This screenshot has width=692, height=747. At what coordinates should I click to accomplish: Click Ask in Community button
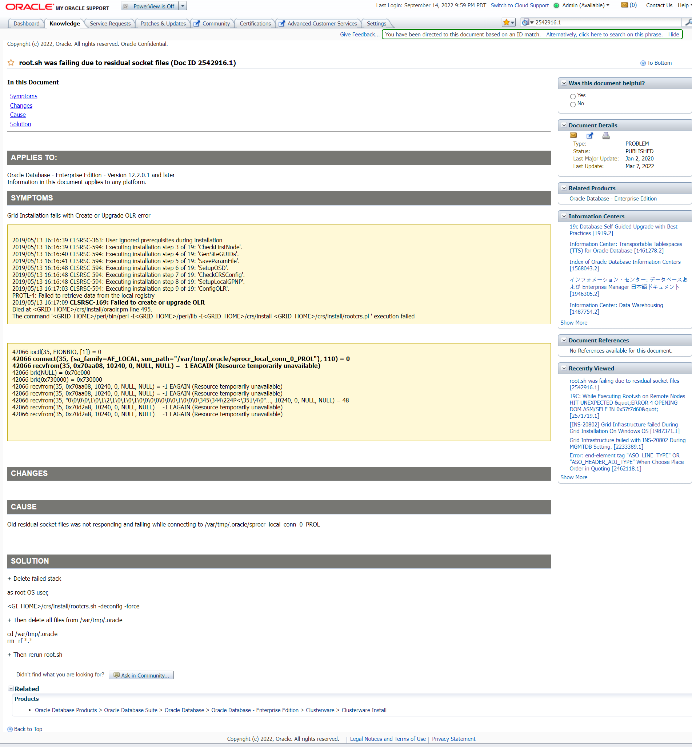coord(141,675)
